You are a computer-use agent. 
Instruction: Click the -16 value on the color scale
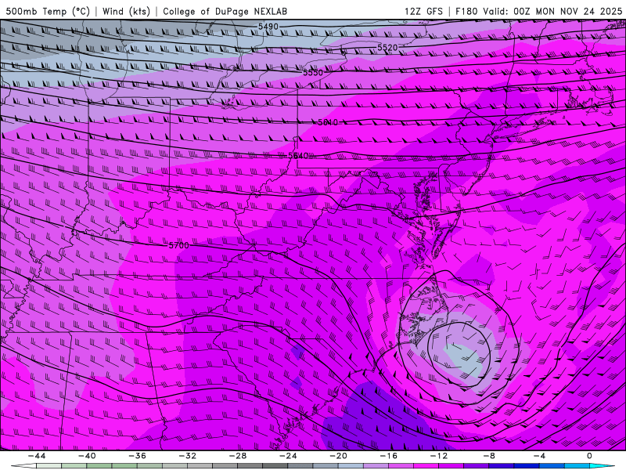point(389,456)
